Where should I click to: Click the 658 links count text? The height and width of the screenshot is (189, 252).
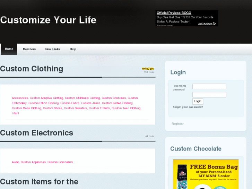[149, 72]
